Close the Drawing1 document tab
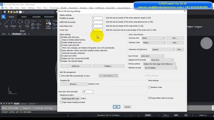This screenshot has height=120, width=214. click(x=25, y=34)
